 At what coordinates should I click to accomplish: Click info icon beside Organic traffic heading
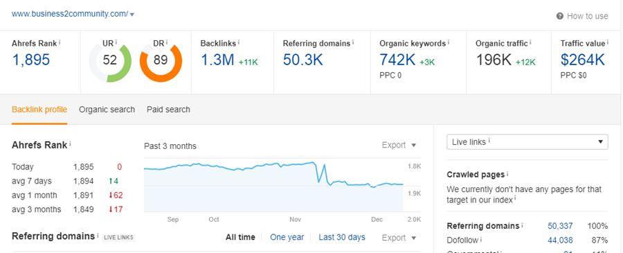click(x=530, y=42)
